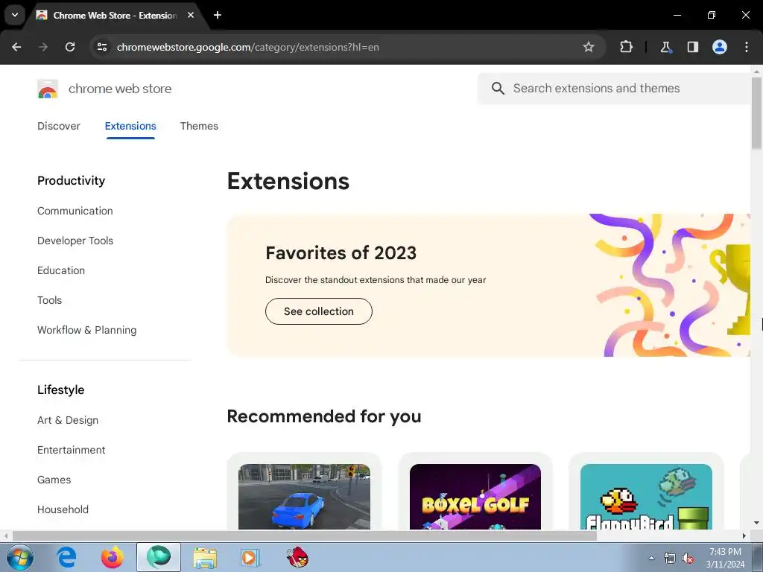763x572 pixels.
Task: Click the network tray icon
Action: tap(670, 559)
